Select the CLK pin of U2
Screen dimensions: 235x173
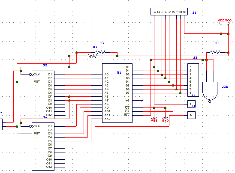pyautogui.click(x=37, y=75)
